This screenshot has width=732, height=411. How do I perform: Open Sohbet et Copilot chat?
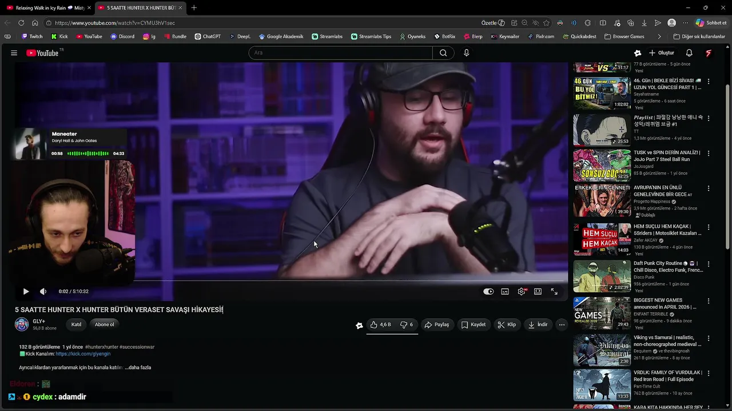tap(711, 23)
